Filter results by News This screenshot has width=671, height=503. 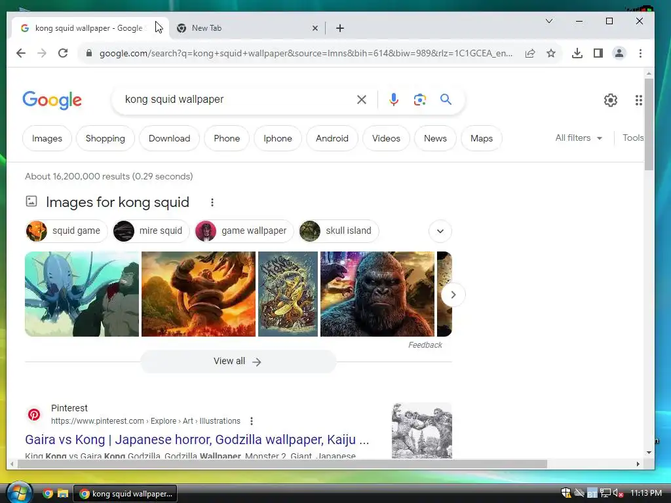tap(435, 138)
